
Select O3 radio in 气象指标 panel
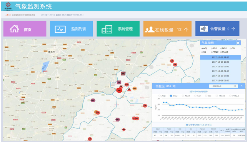[x=202, y=52]
